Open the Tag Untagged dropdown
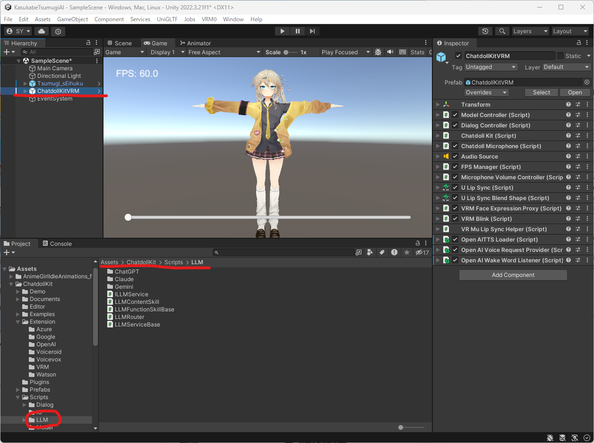 pyautogui.click(x=491, y=67)
